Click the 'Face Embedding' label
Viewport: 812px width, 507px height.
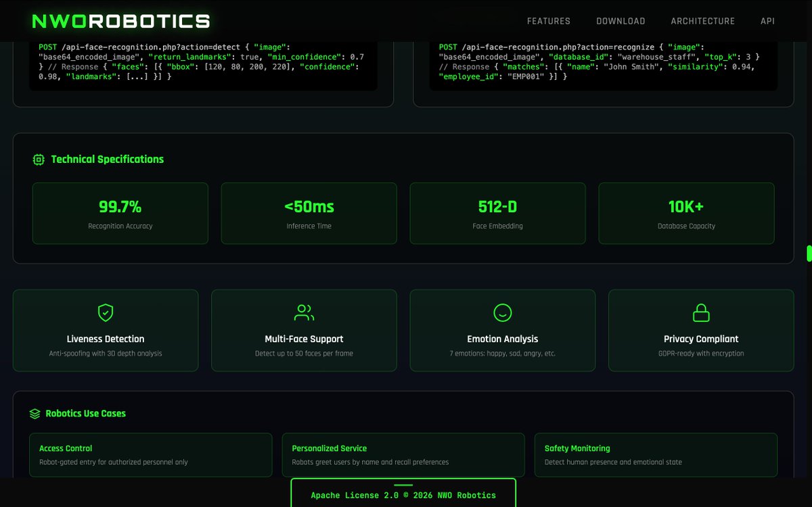tap(498, 226)
